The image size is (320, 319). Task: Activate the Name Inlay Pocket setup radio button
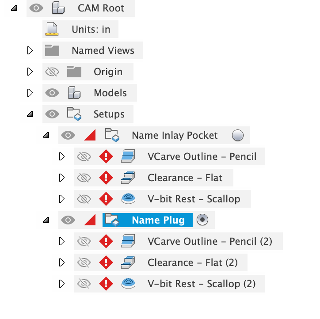(238, 136)
